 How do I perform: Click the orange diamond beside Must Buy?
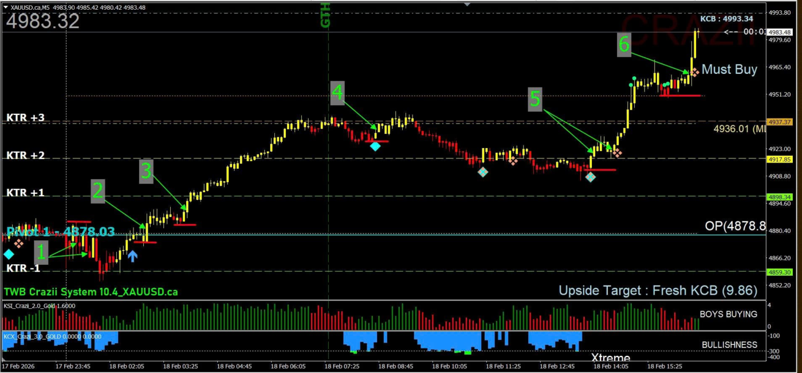tap(694, 72)
